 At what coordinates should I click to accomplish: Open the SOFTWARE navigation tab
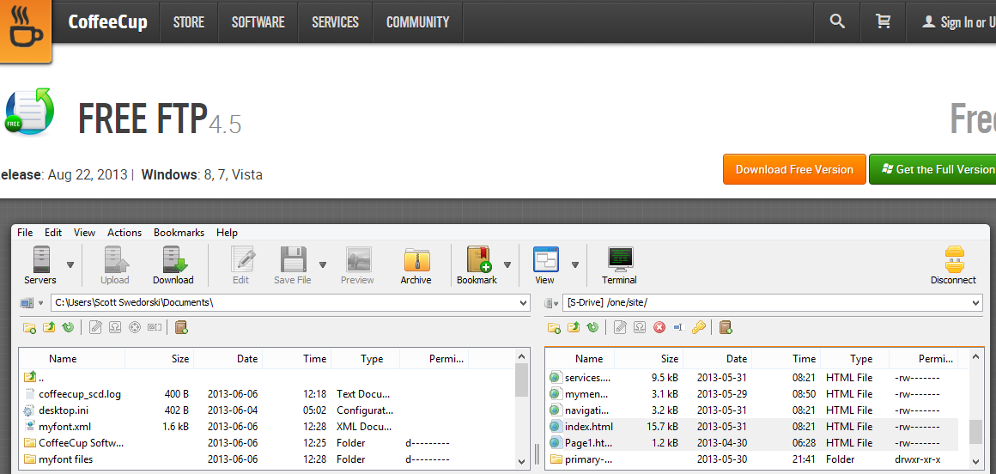(258, 21)
